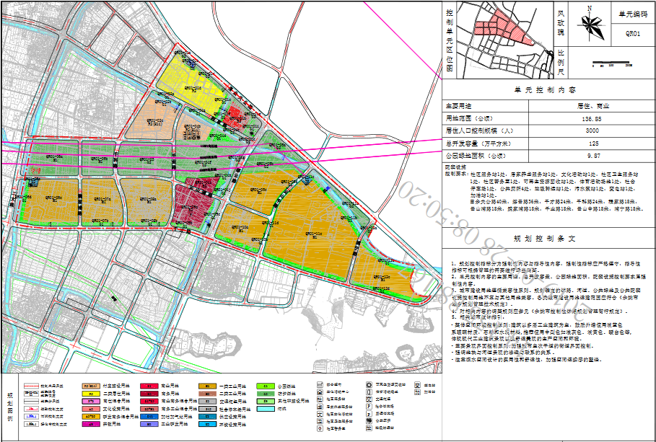The width and height of the screenshot is (656, 442).
Task: Select the 3000 population value
Action: coord(592,131)
